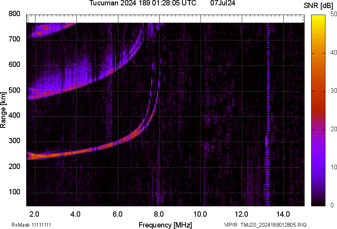Viewport: 337px width, 229px height.
Task: Click the title text "Tucuman 2024 189 01:28:05 UTC"
Action: pos(143,3)
